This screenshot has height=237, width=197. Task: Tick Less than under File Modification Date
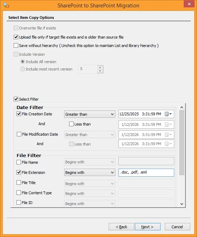(x=71, y=144)
